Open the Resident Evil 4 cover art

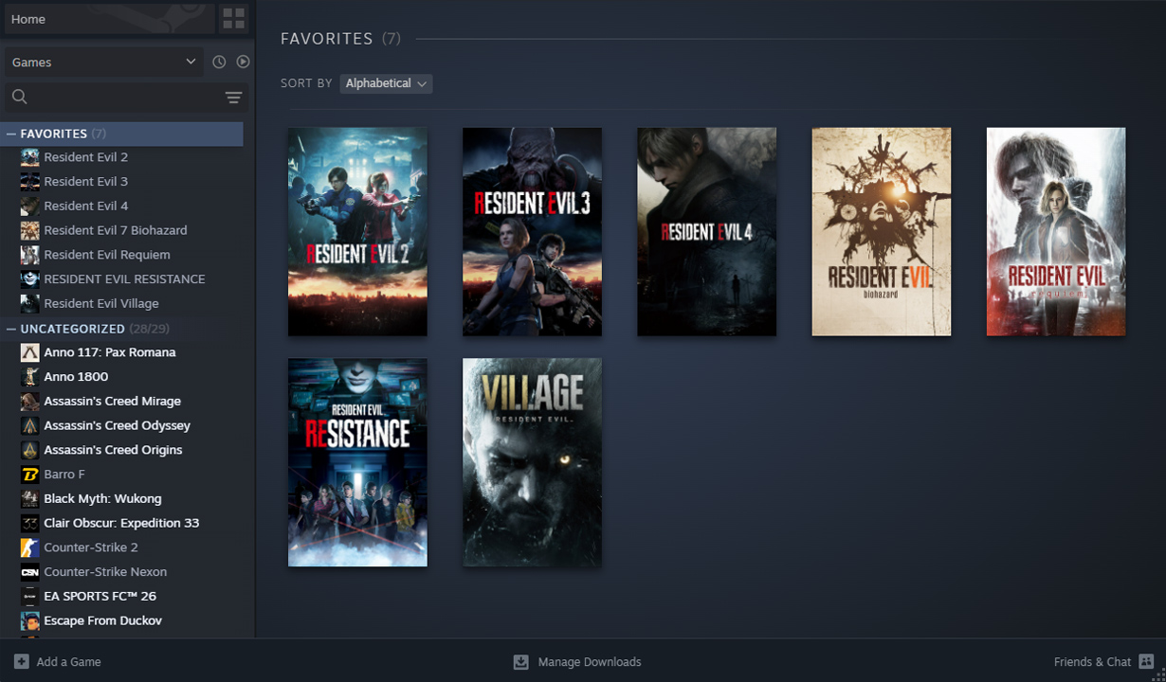tap(706, 232)
